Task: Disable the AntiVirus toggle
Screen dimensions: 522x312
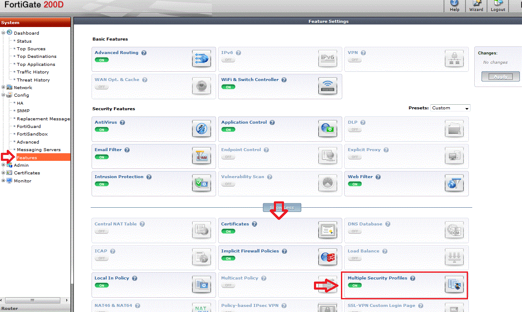Action: click(101, 130)
